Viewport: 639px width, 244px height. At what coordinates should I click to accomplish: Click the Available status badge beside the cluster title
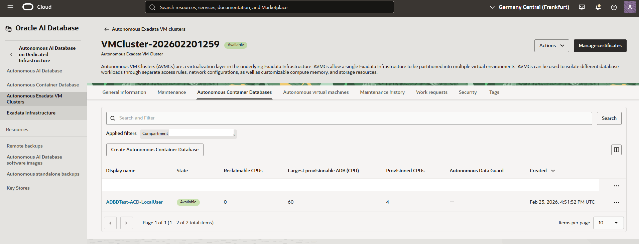(x=236, y=45)
